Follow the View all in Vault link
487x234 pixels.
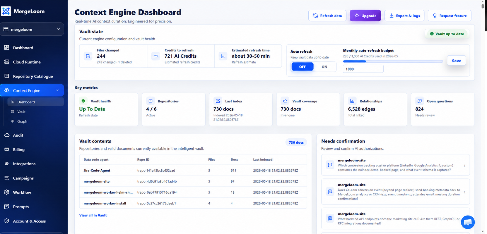click(93, 215)
